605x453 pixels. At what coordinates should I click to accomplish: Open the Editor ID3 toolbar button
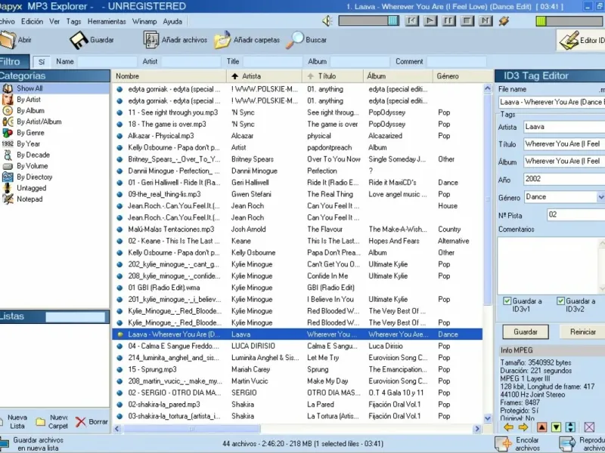[x=581, y=40]
